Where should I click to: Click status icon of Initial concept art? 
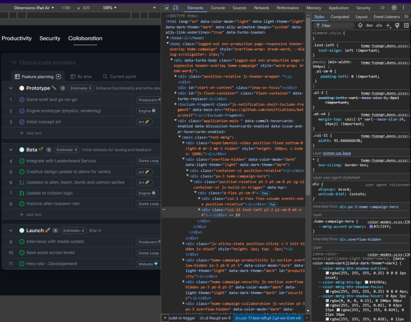pos(22,122)
